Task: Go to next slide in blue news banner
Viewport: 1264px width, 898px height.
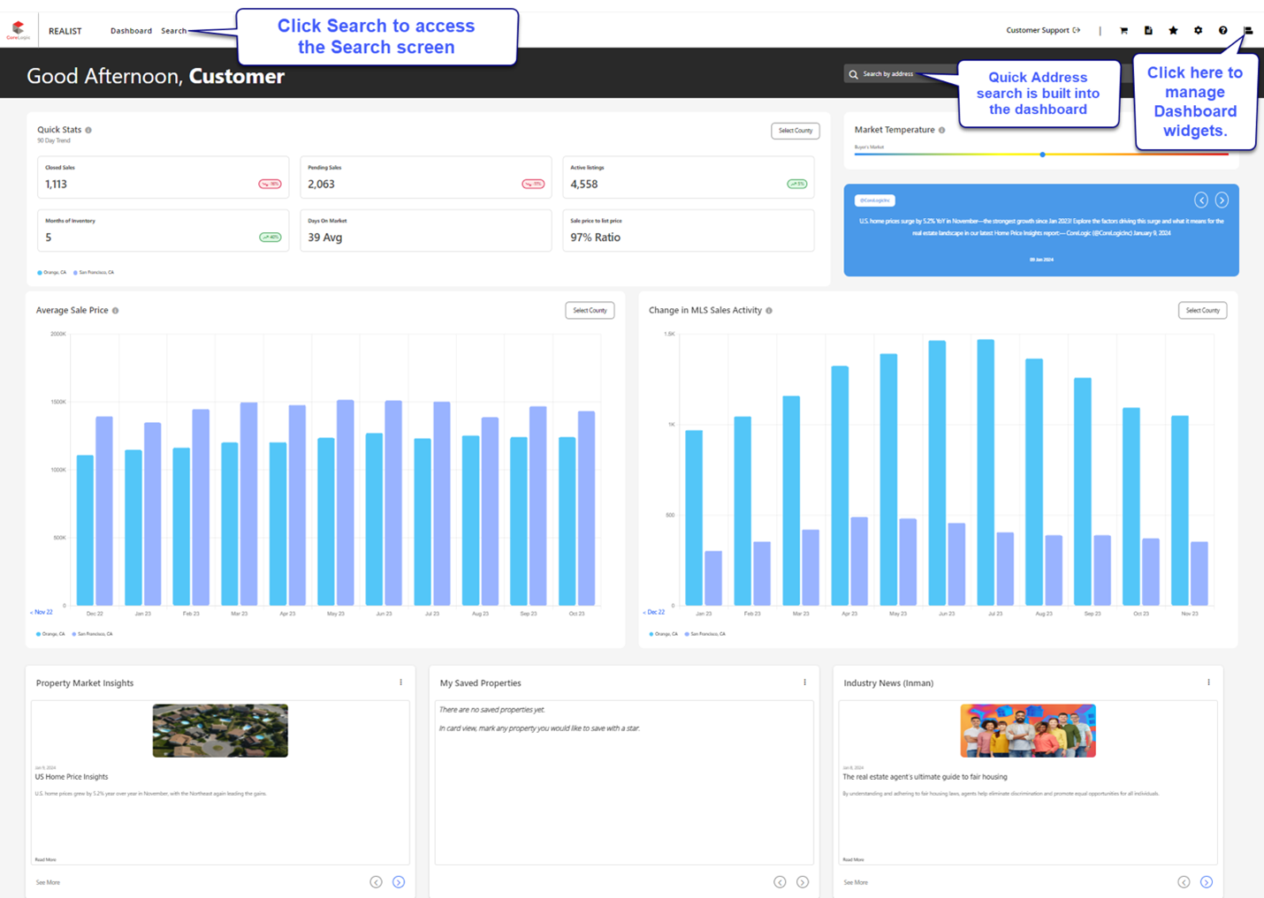Action: click(x=1222, y=200)
